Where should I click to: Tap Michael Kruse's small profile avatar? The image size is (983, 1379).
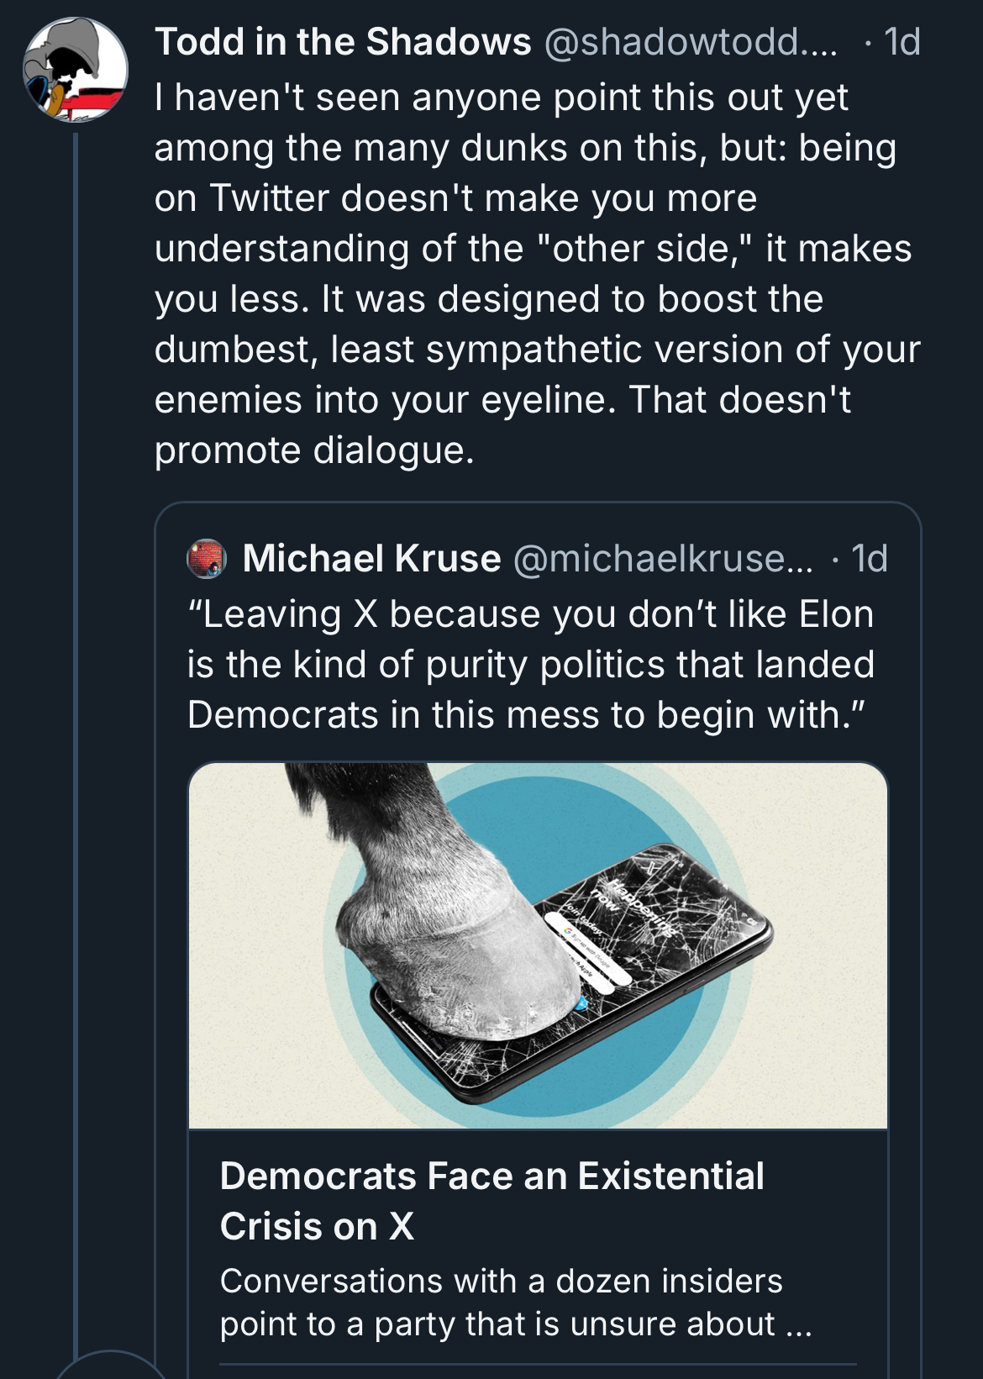point(207,559)
